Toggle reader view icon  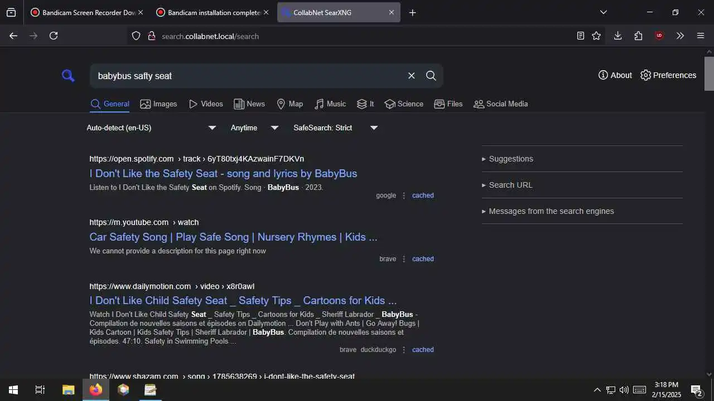[581, 36]
